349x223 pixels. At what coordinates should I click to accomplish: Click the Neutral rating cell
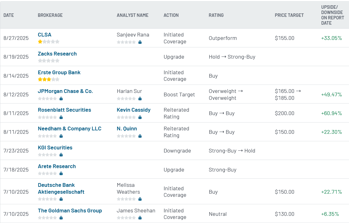click(218, 214)
